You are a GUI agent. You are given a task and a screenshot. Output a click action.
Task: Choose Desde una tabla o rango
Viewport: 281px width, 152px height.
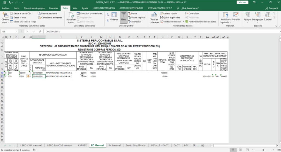click(23, 21)
